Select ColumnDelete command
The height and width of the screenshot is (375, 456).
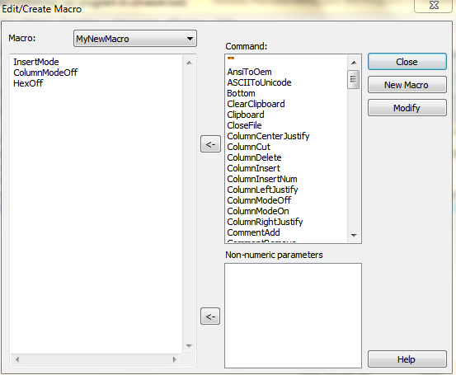(x=254, y=157)
